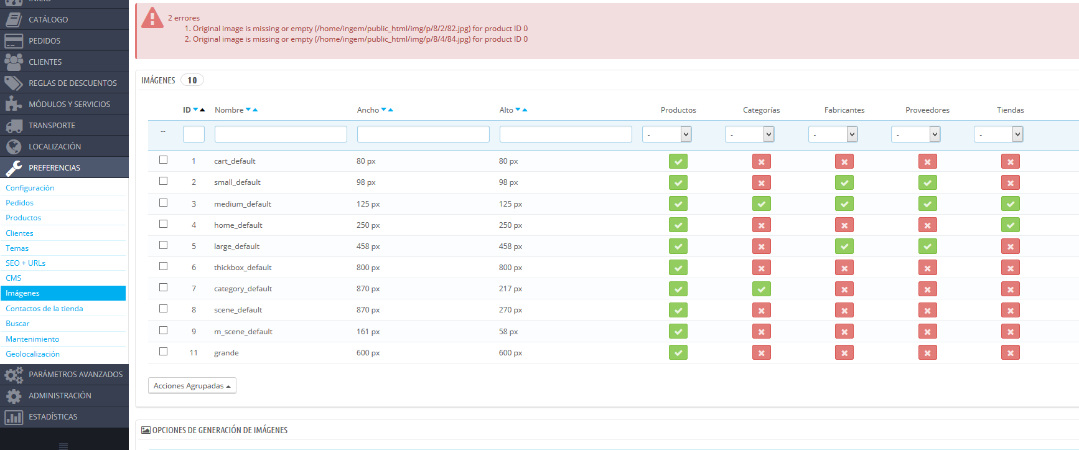Sort Alto column ascending arrow

point(525,110)
